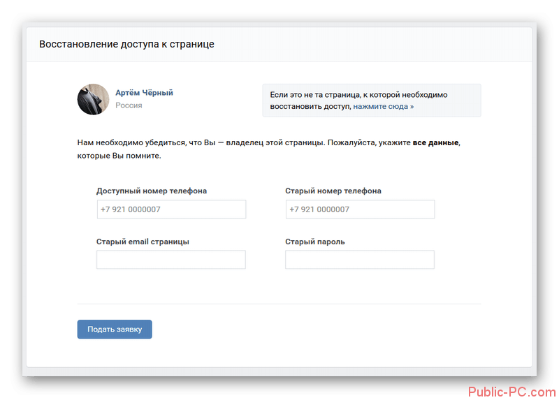Click the round profile avatar photo
559x400 pixels.
pyautogui.click(x=93, y=99)
